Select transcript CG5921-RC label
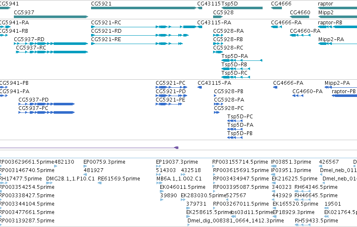The height and width of the screenshot is (227, 357). coord(106,23)
